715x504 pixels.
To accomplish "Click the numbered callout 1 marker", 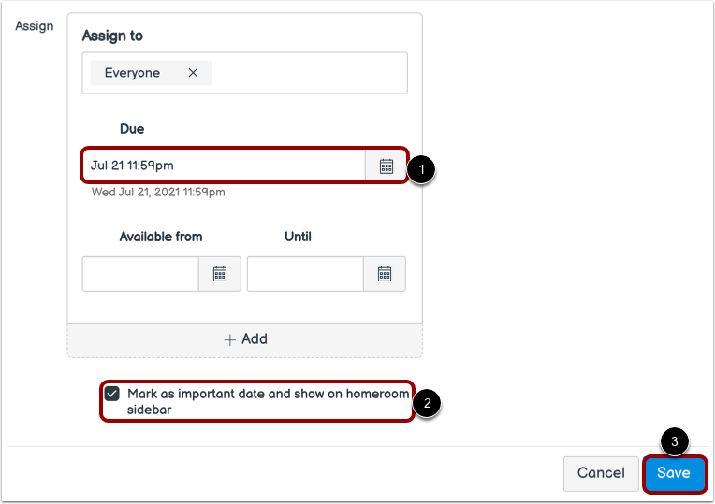I will (421, 169).
